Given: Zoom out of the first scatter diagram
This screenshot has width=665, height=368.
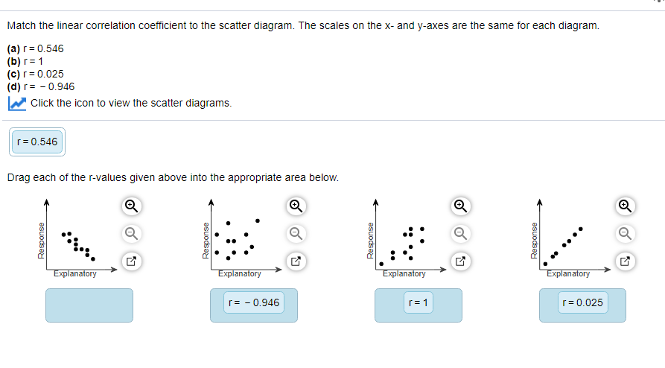Looking at the screenshot, I should [132, 233].
